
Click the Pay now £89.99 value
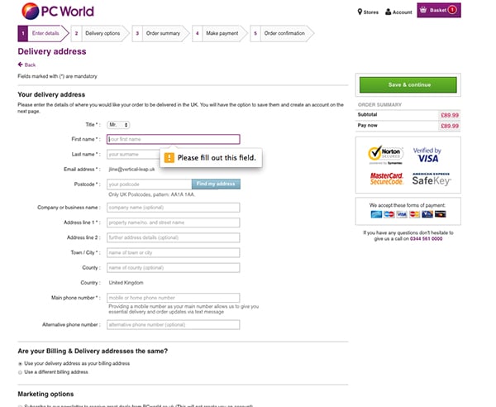450,126
